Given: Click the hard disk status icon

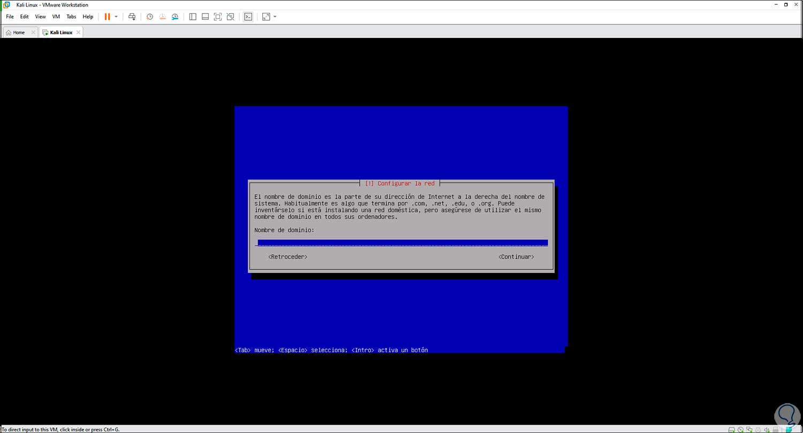Looking at the screenshot, I should coord(732,429).
